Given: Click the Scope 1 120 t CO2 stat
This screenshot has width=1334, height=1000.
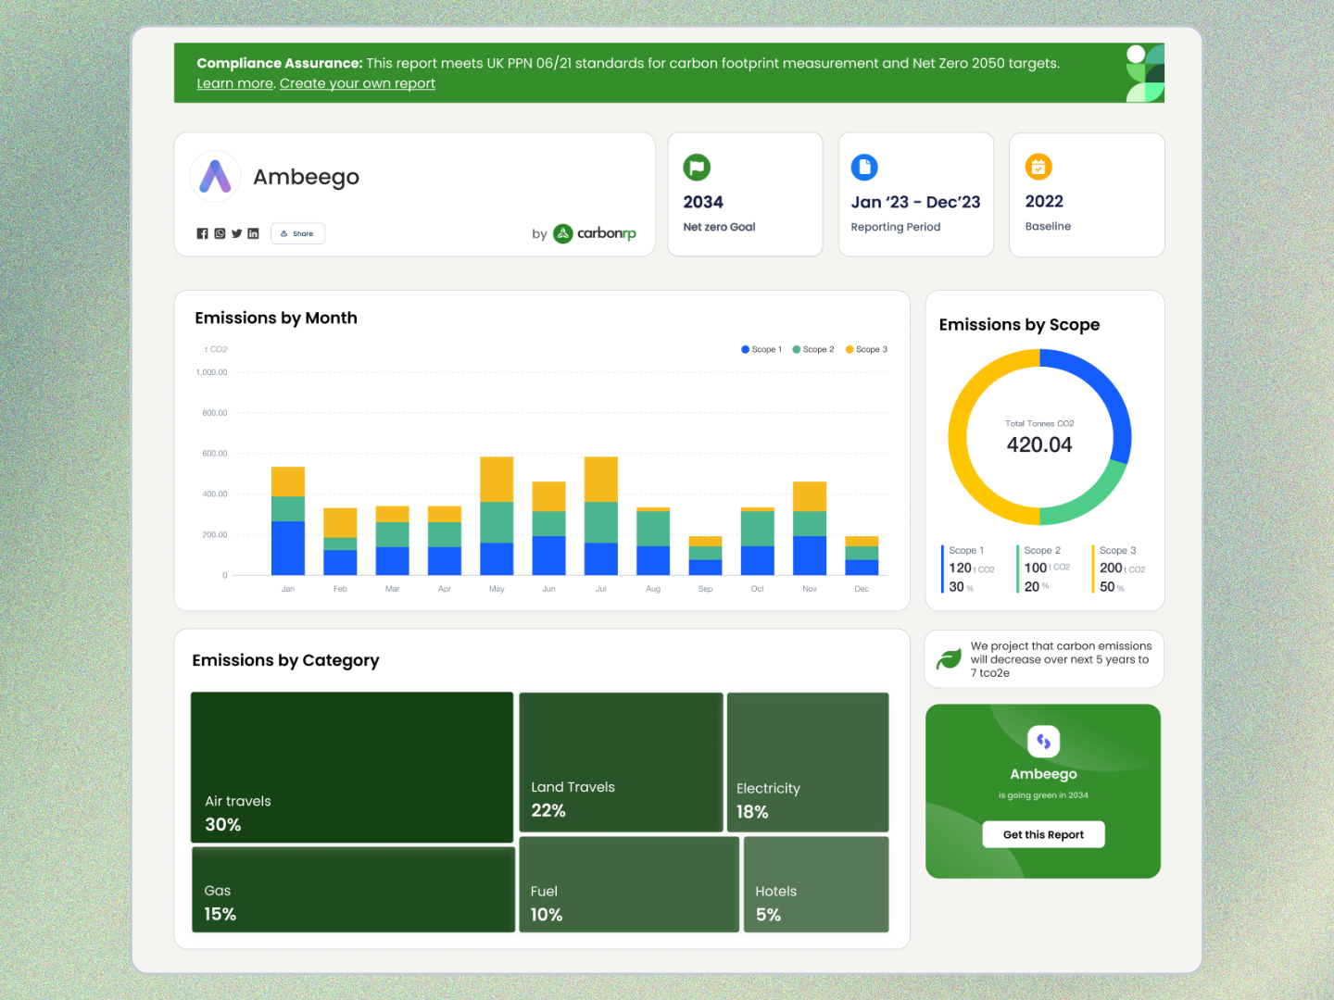Looking at the screenshot, I should coord(970,569).
